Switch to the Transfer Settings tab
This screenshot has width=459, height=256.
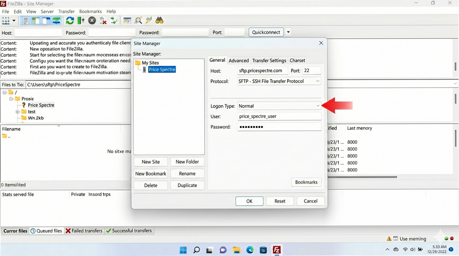point(269,60)
